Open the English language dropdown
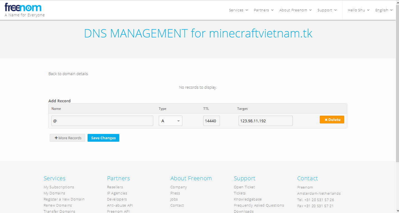Image resolution: width=399 pixels, height=213 pixels. click(x=384, y=10)
